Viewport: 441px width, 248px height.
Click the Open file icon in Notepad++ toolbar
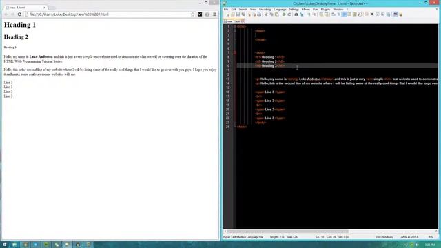click(x=233, y=14)
